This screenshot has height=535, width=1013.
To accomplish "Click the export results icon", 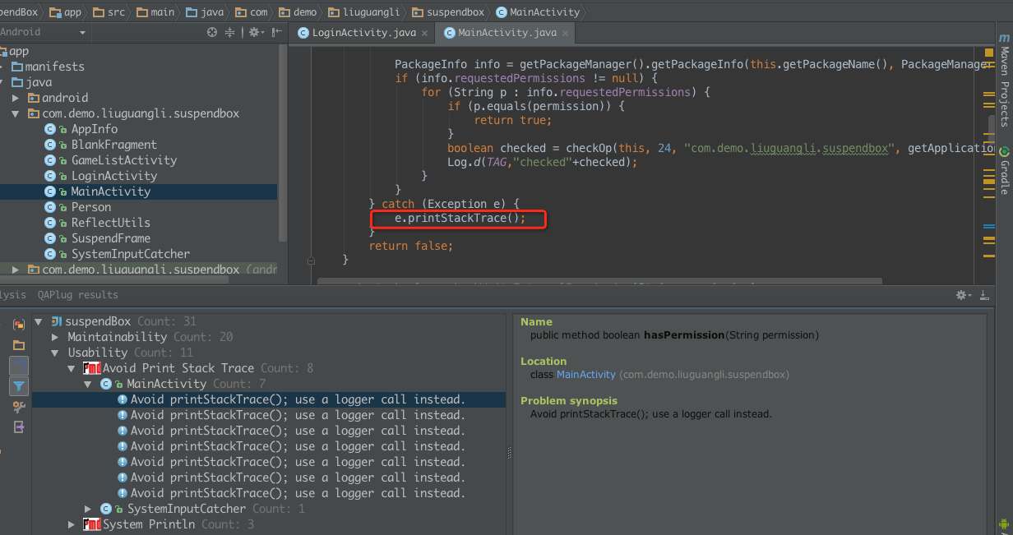I will click(x=18, y=427).
